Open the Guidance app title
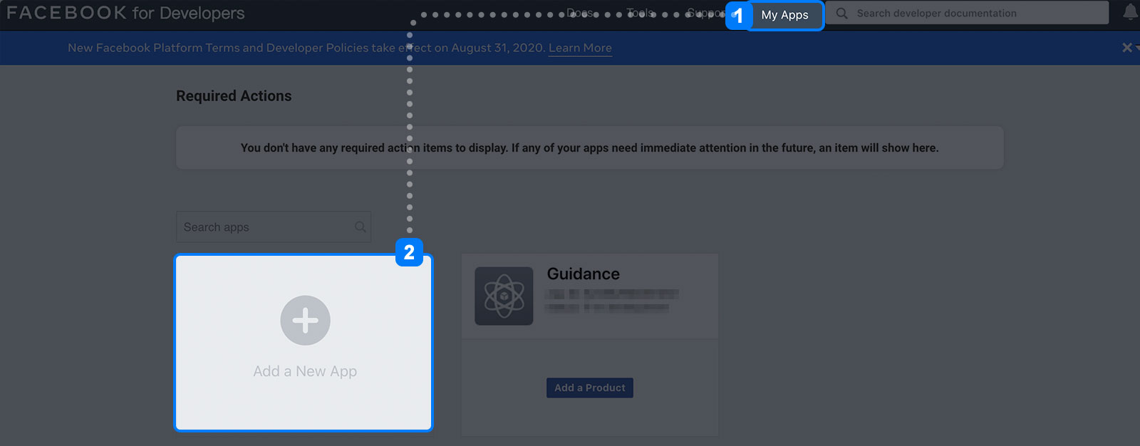The height and width of the screenshot is (446, 1140). tap(583, 274)
